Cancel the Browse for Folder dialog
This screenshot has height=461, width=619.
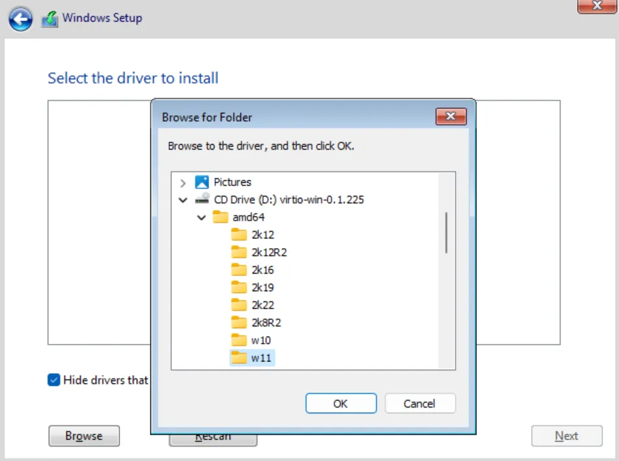420,403
